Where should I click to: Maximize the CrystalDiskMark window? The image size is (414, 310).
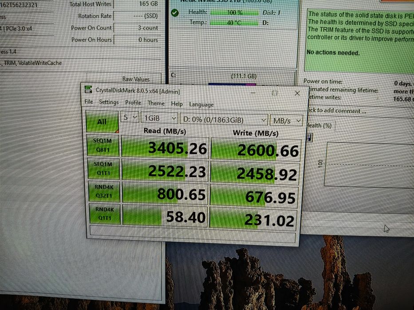[x=275, y=93]
